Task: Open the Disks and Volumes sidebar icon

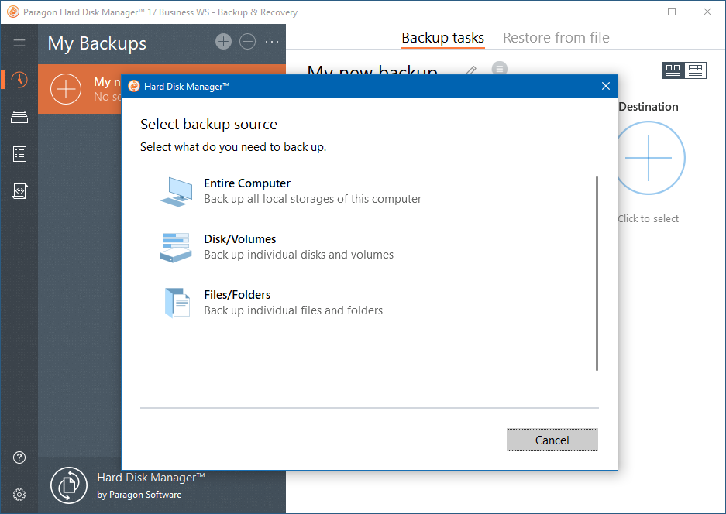Action: point(19,117)
